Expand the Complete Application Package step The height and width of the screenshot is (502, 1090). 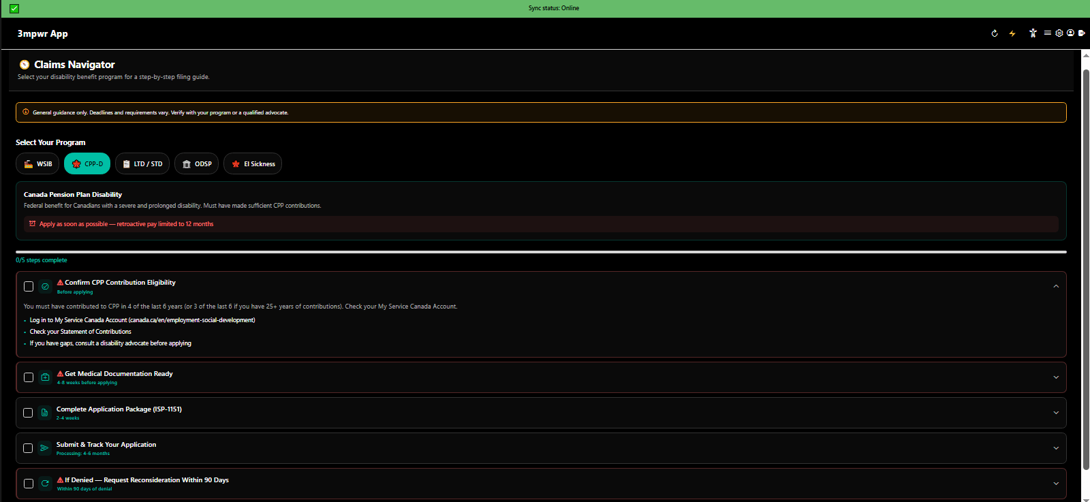[x=1056, y=413]
